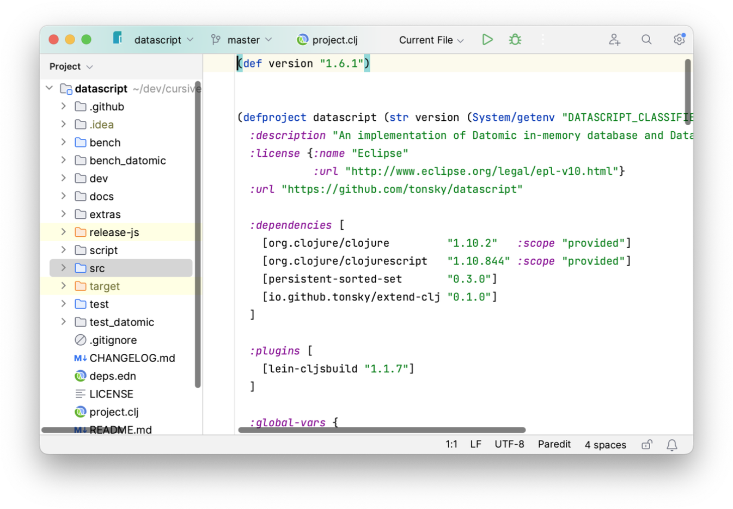Click the target excluded folder icon
Viewport: 733px width, 509px height.
pos(81,286)
